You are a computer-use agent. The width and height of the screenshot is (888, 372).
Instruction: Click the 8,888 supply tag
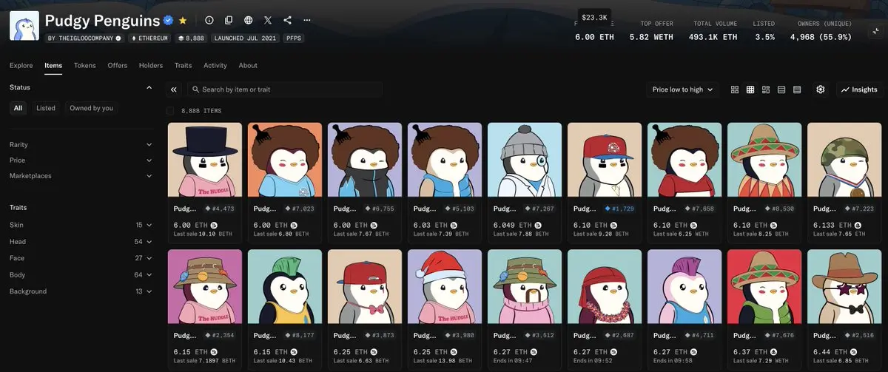(191, 38)
